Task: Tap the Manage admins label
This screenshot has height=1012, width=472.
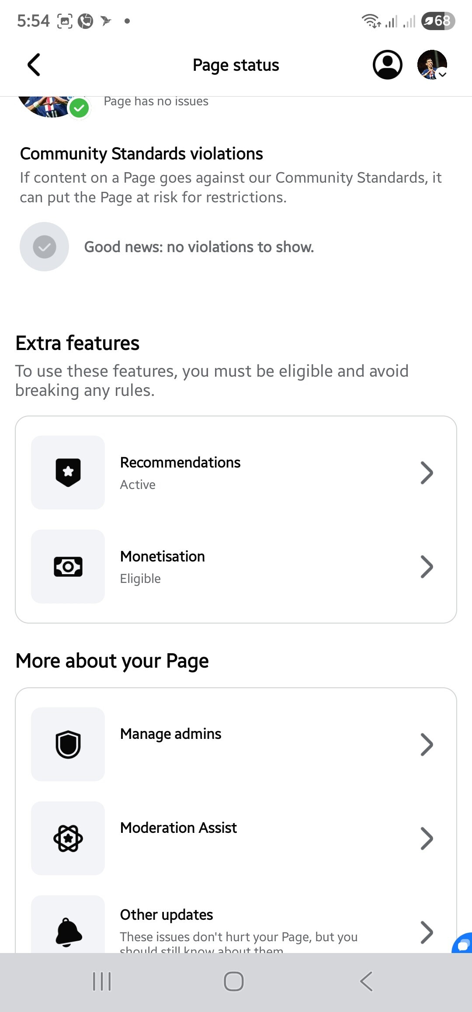Action: 170,734
